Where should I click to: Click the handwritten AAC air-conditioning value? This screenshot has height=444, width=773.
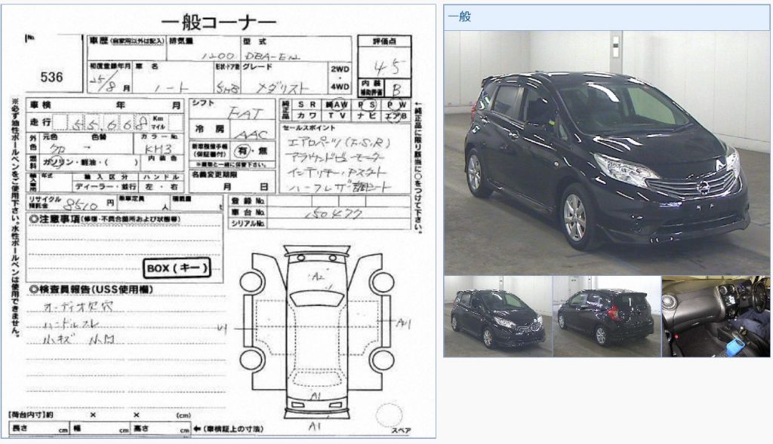click(251, 134)
